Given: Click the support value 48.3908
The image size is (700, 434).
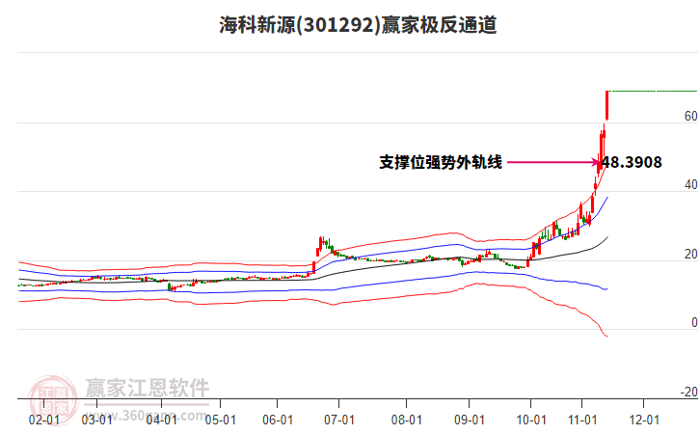Looking at the screenshot, I should 632,162.
